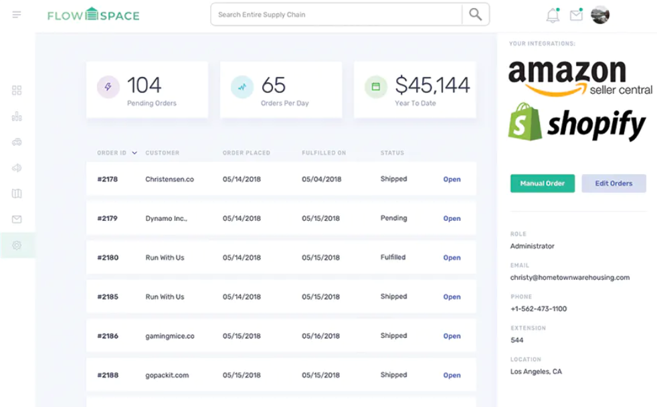Click the Manual Order button
The width and height of the screenshot is (657, 407).
click(542, 183)
